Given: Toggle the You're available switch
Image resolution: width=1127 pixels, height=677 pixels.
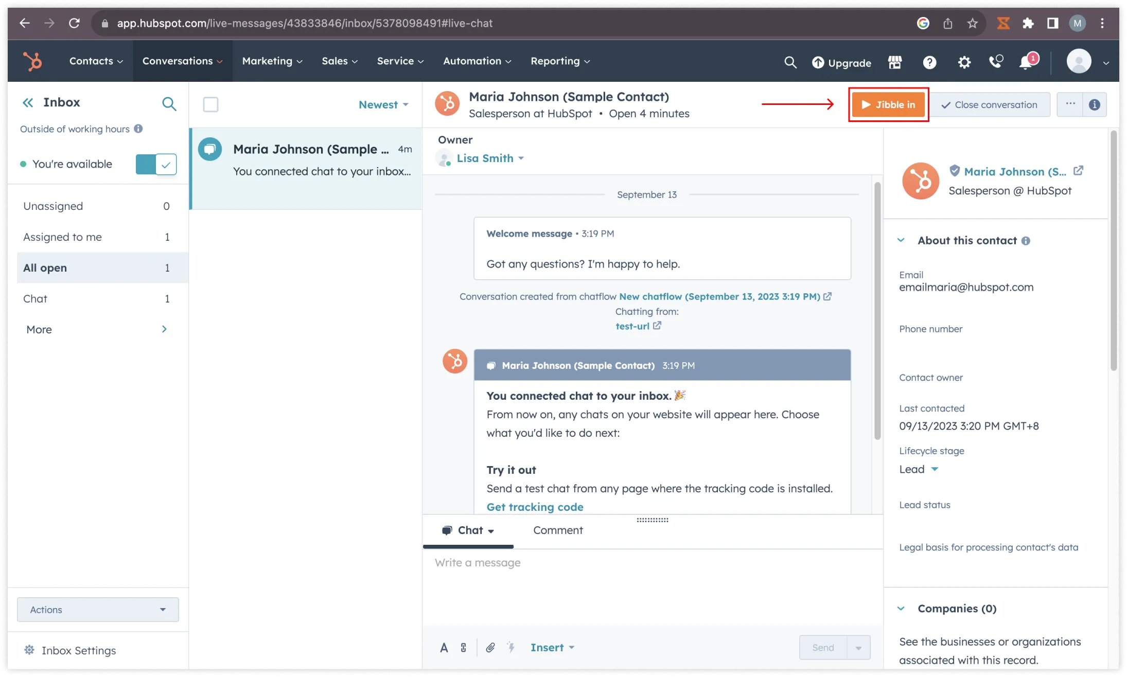Looking at the screenshot, I should click(x=147, y=164).
